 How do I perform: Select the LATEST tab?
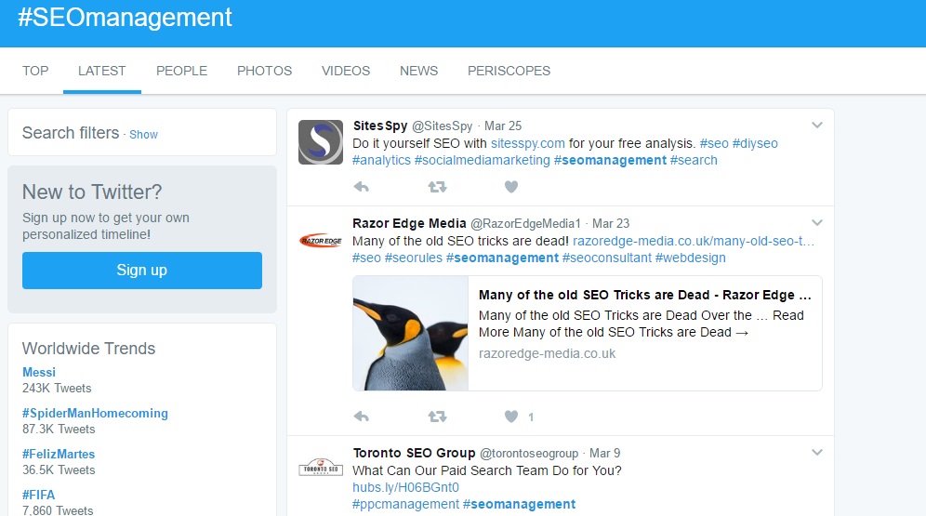click(x=102, y=71)
